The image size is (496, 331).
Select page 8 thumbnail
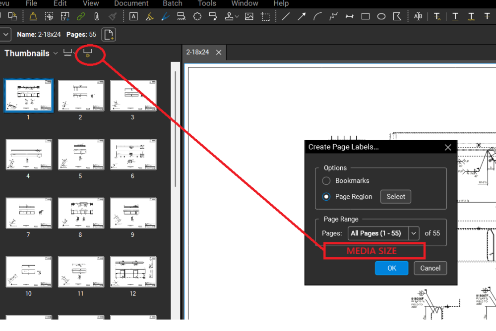81,213
